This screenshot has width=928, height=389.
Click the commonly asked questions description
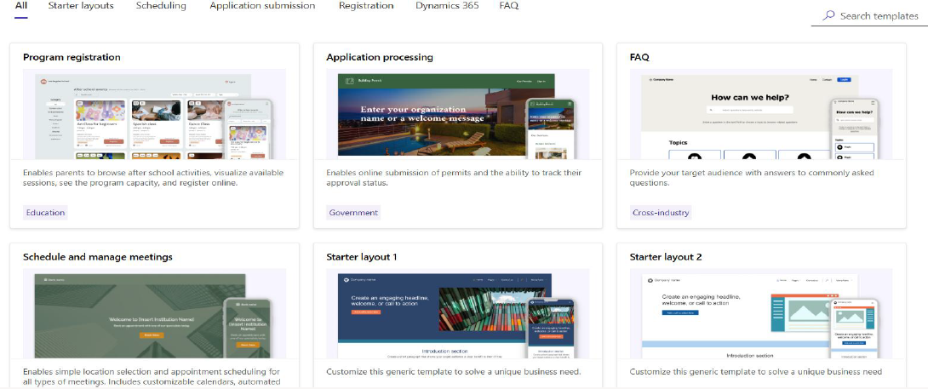click(x=752, y=178)
